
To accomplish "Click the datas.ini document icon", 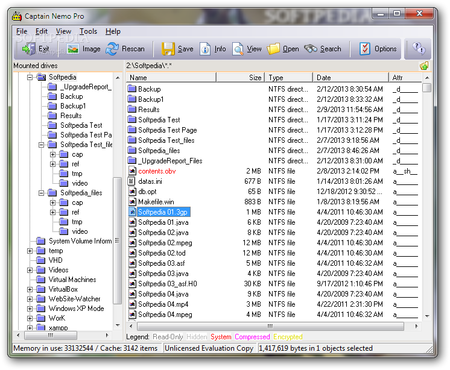I will point(132,181).
